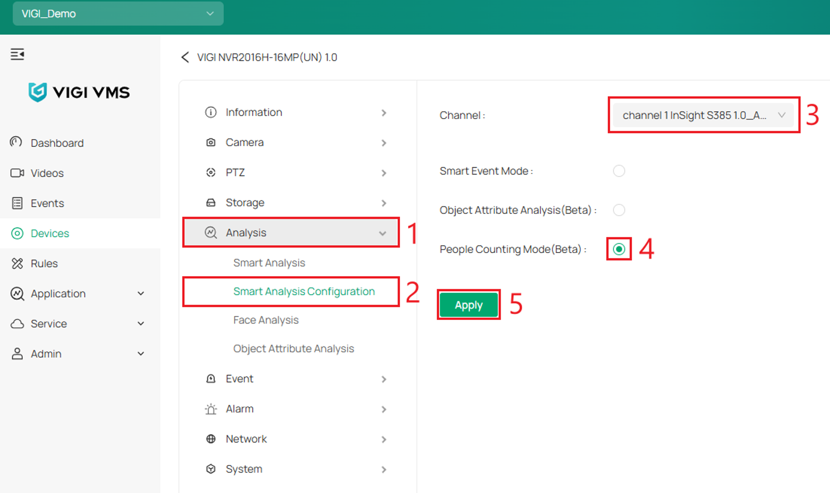
Task: Click the Information circle icon
Action: [211, 112]
